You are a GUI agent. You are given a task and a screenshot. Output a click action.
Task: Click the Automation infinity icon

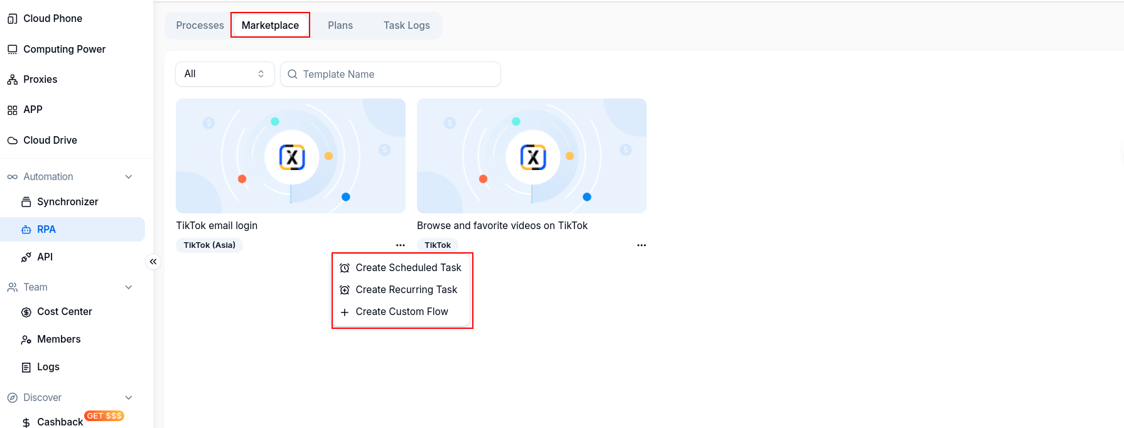(12, 177)
